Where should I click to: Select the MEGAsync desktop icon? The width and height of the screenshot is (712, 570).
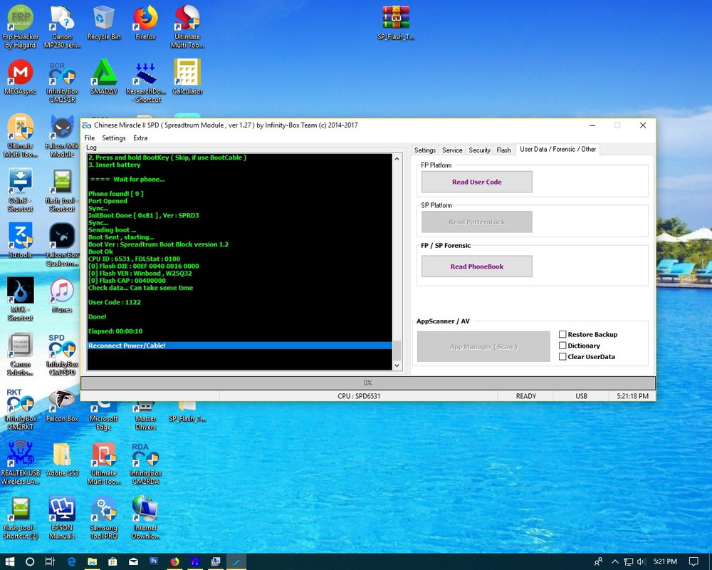[x=21, y=77]
